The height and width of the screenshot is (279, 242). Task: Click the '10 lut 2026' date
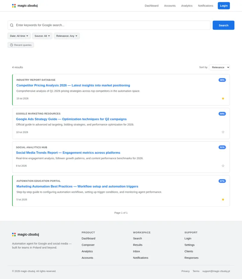pos(22,132)
